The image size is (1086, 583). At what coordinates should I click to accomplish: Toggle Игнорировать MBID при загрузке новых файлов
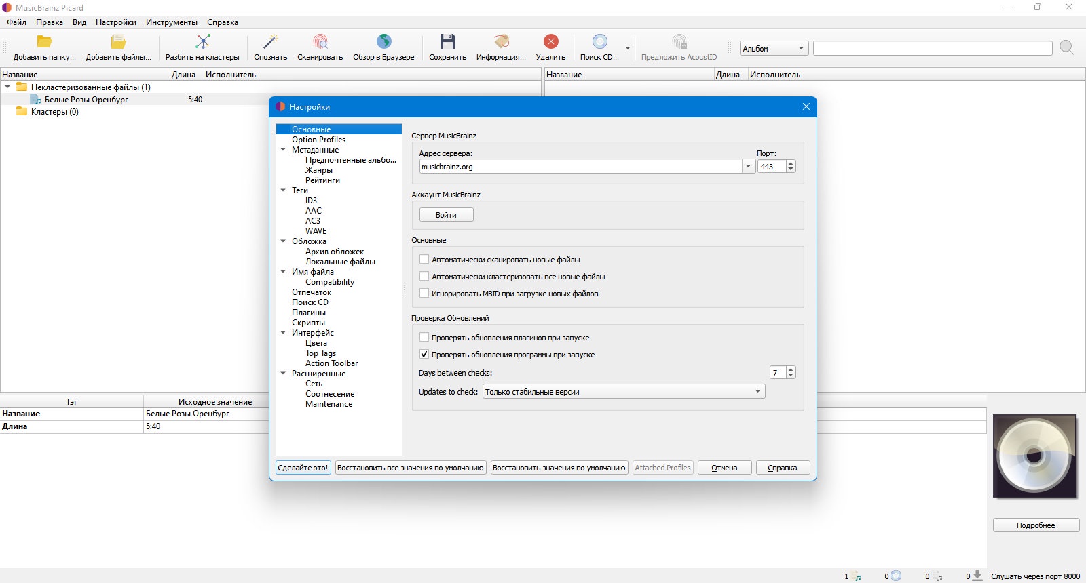pos(424,294)
